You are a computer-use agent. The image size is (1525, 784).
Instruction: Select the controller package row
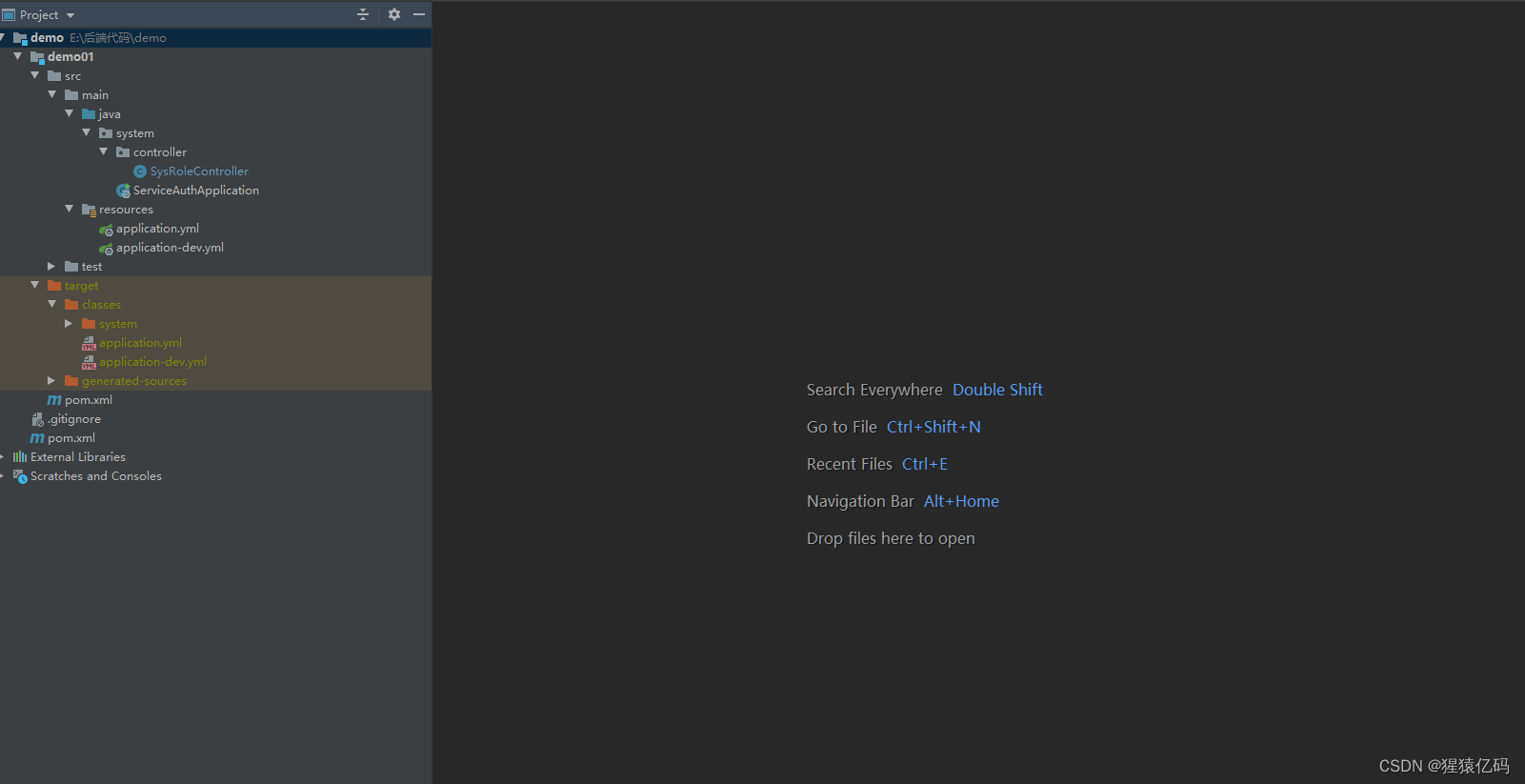(215, 152)
